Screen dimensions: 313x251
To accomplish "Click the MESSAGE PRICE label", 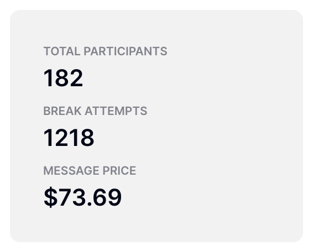I will point(90,171).
